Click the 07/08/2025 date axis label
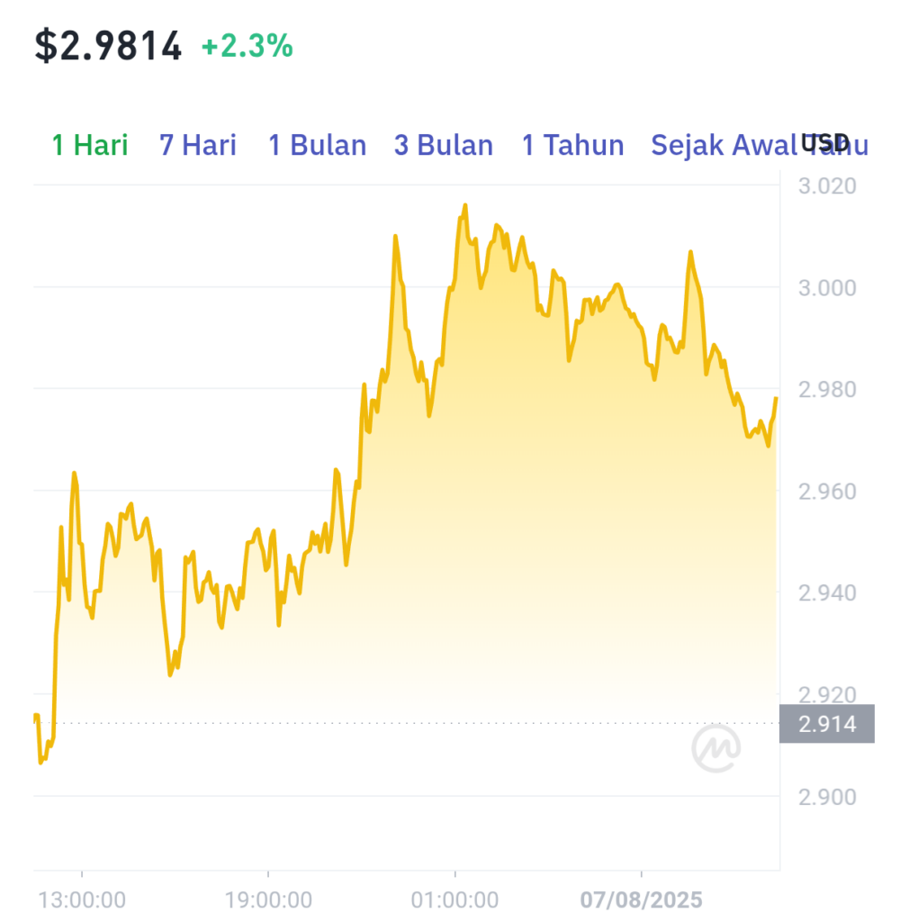The height and width of the screenshot is (922, 909). 641,899
